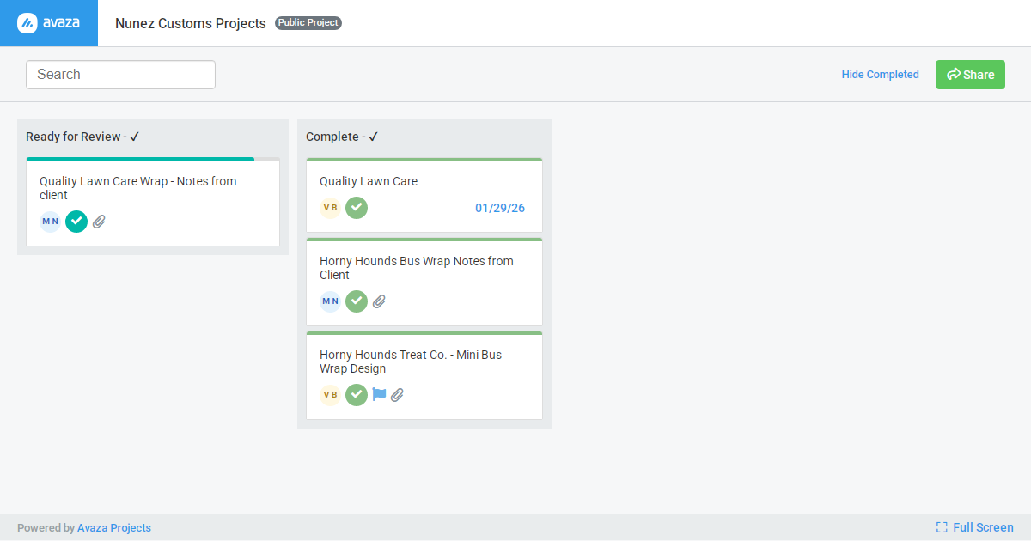Toggle teal checkmark on Quality Lawn Care Wrap card
Image resolution: width=1031 pixels, height=541 pixels.
76,222
